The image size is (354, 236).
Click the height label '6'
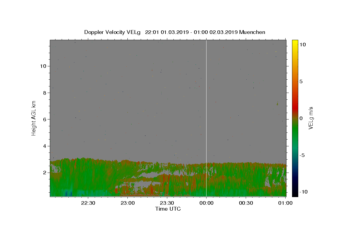click(x=44, y=119)
